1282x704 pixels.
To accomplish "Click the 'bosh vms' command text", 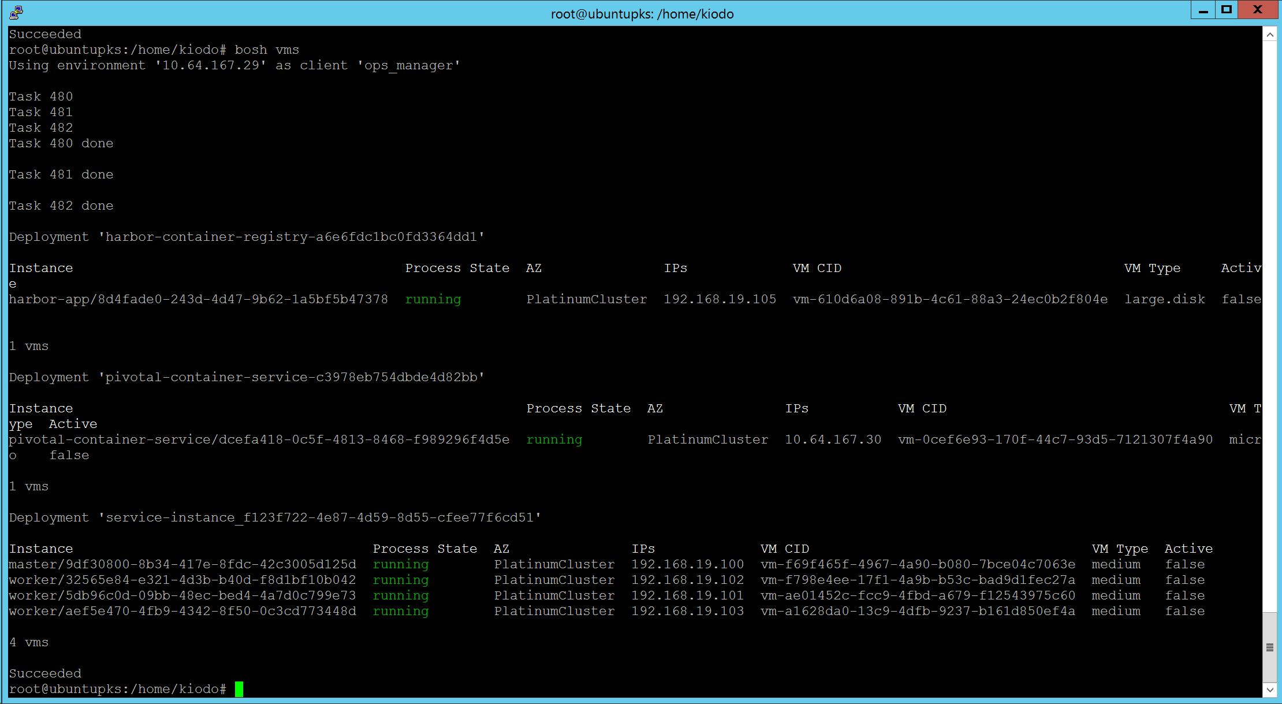I will (x=267, y=50).
